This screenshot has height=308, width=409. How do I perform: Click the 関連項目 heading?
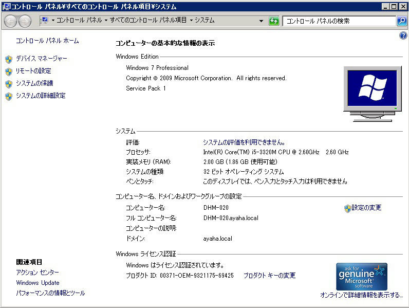tap(29, 262)
